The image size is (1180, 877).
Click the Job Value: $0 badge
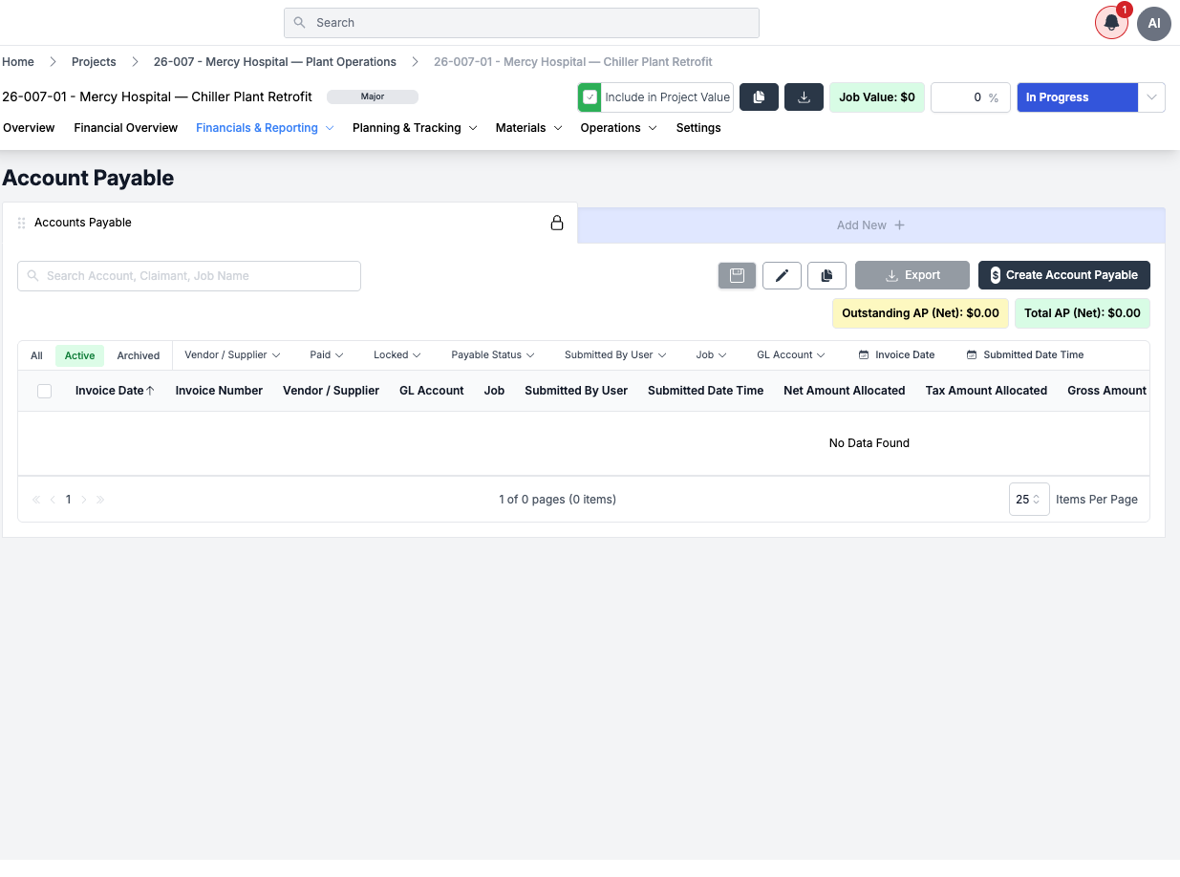pyautogui.click(x=877, y=97)
